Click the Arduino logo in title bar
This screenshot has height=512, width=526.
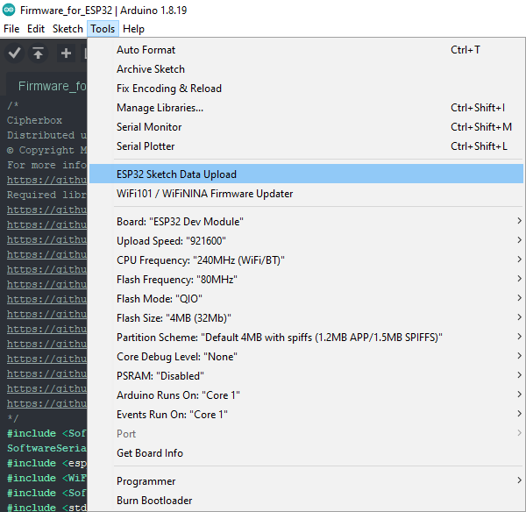click(x=9, y=10)
